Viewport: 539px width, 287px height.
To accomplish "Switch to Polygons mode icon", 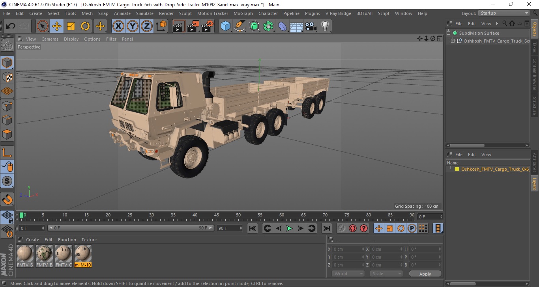I will 7,134.
